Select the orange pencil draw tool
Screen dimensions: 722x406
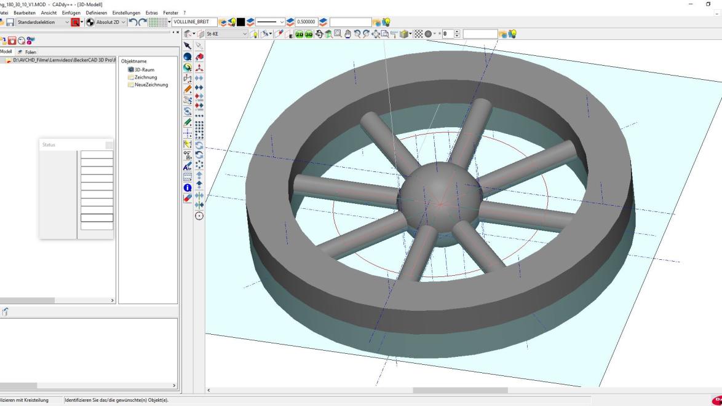point(188,89)
